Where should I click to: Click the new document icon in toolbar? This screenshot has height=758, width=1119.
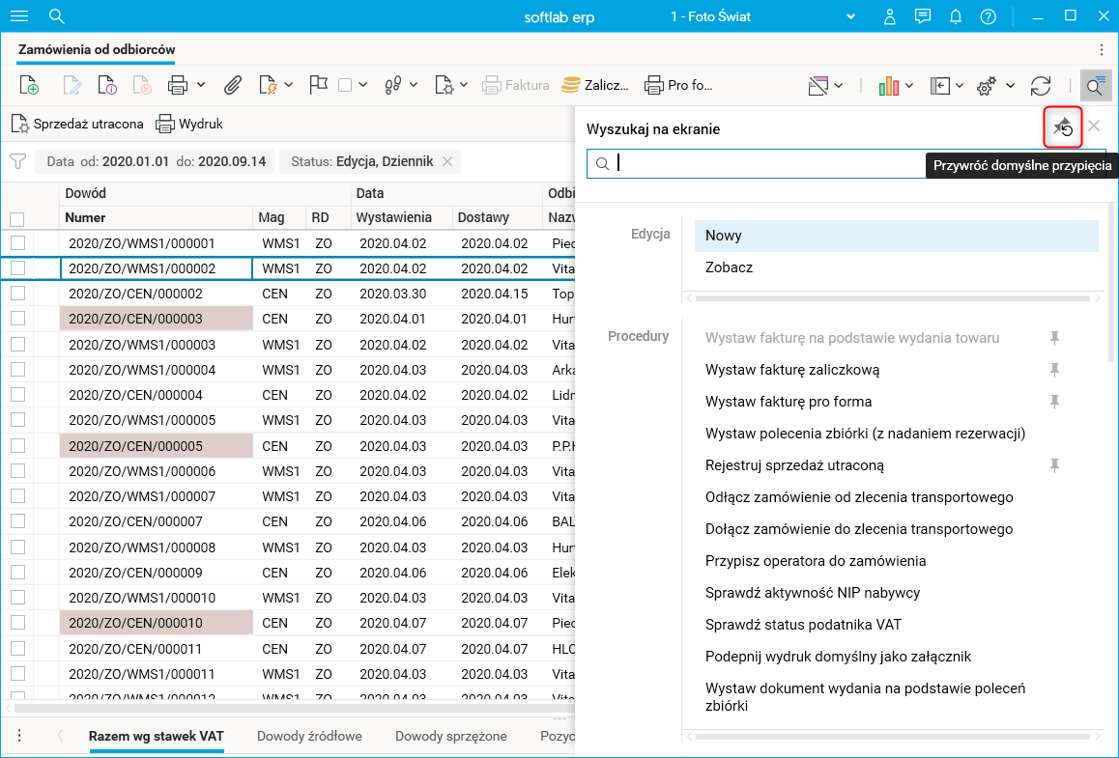29,86
